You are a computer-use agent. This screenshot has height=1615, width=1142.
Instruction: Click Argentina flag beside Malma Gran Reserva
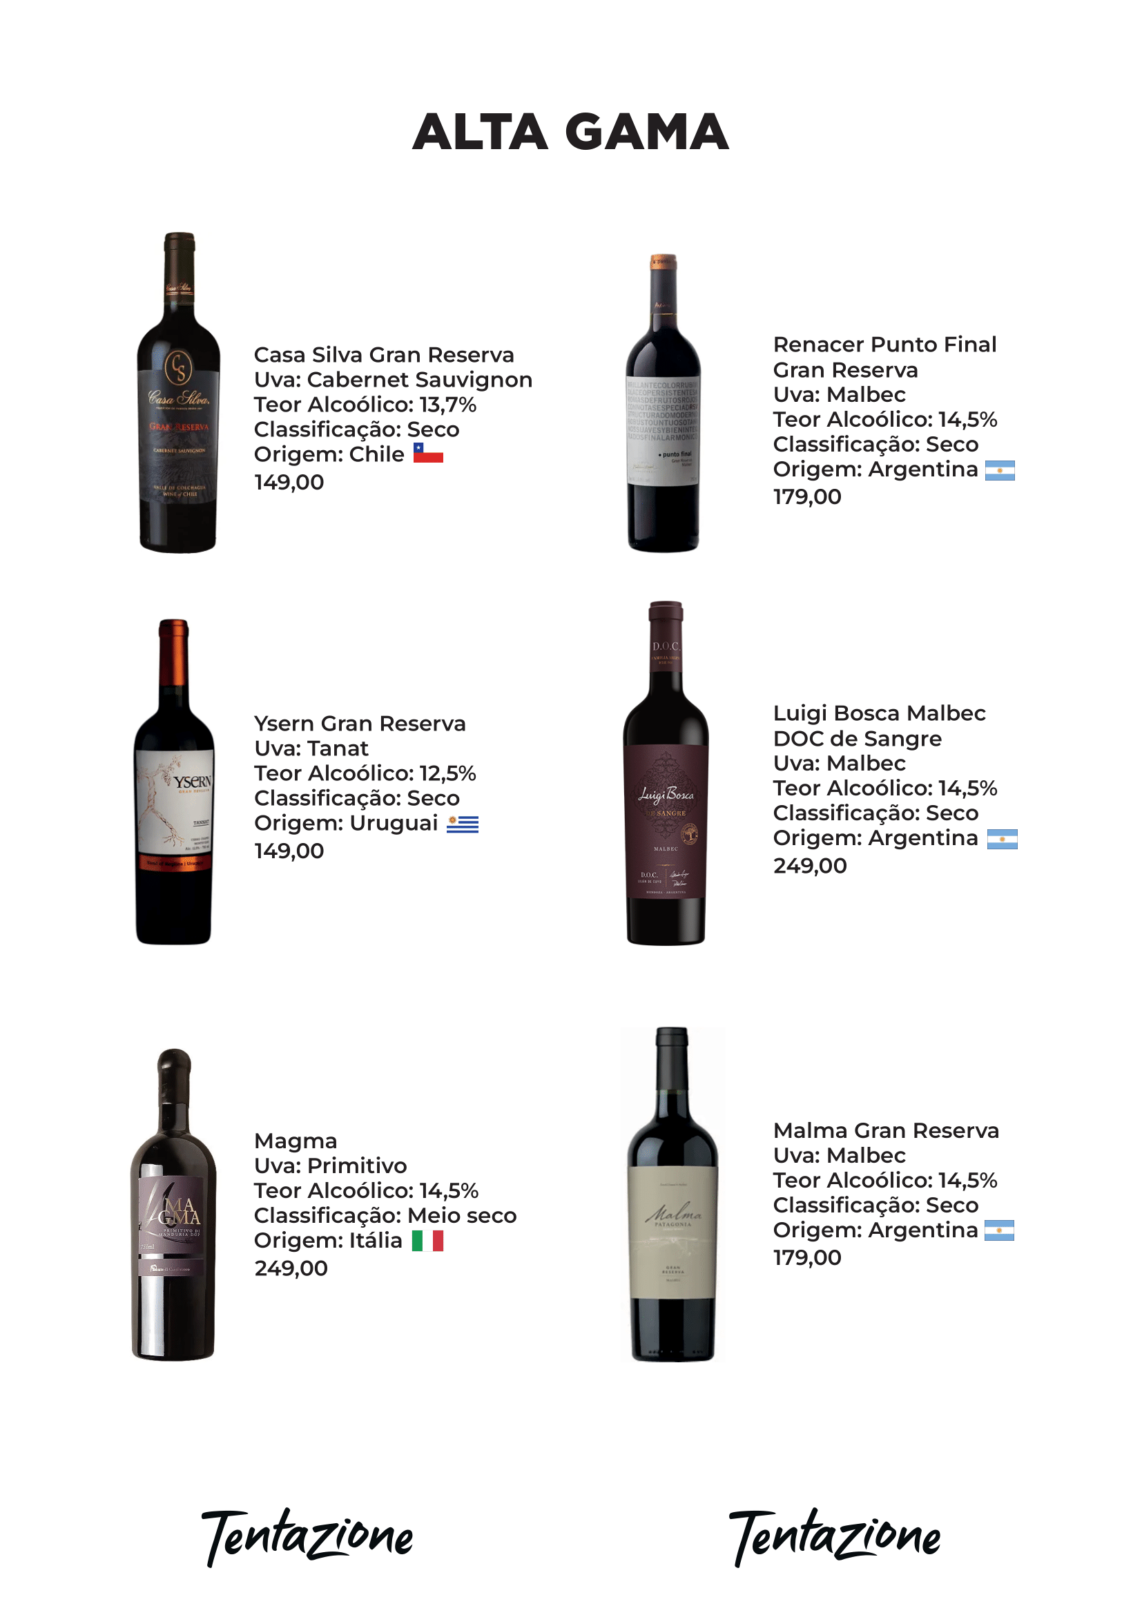tap(998, 1230)
